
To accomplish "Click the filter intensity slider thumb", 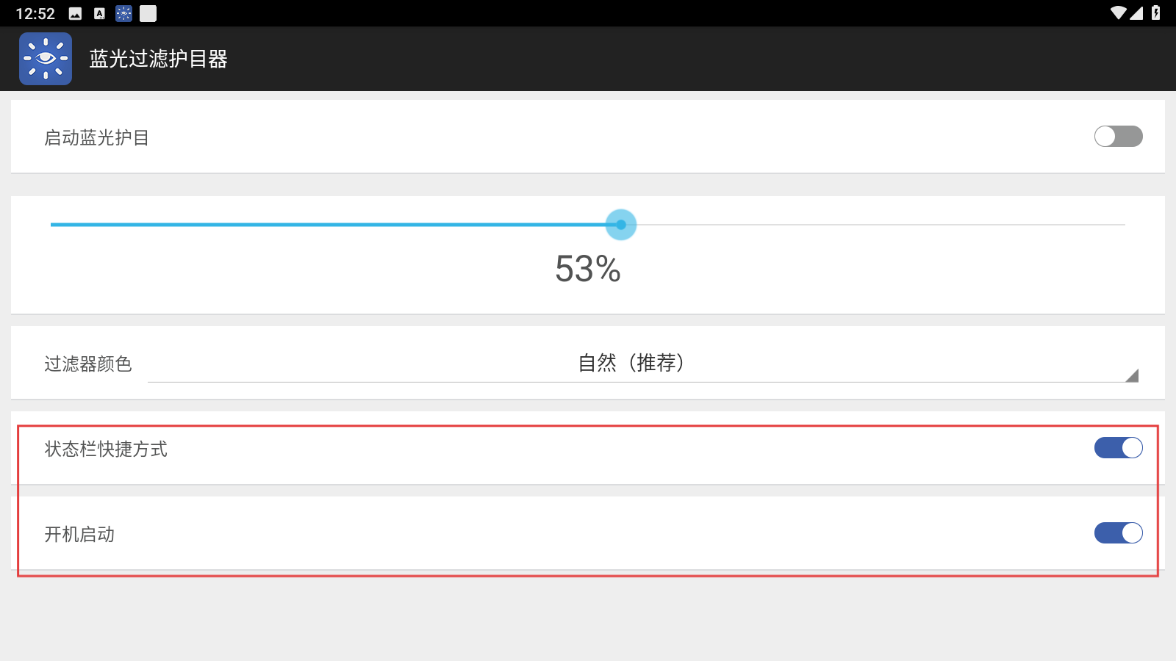I will tap(621, 225).
